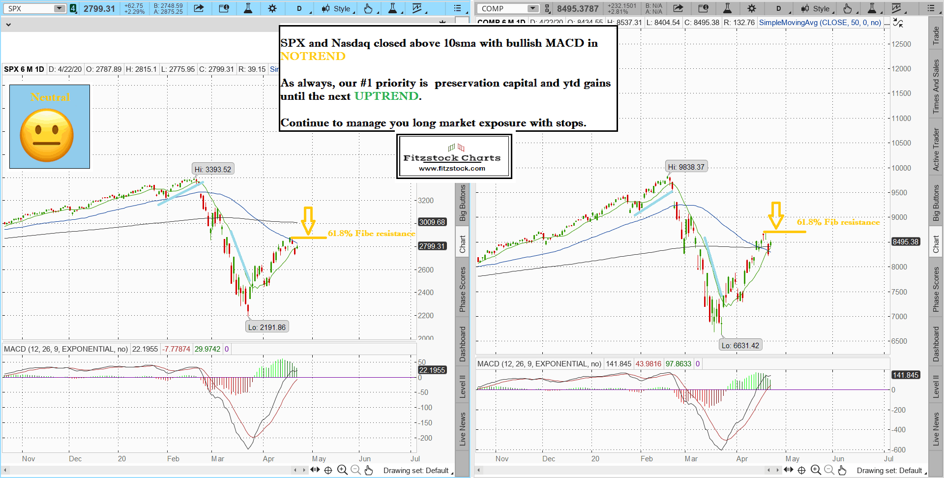Open the Drawing set Default selector under COMP chart
This screenshot has height=478, width=944.
click(x=891, y=471)
